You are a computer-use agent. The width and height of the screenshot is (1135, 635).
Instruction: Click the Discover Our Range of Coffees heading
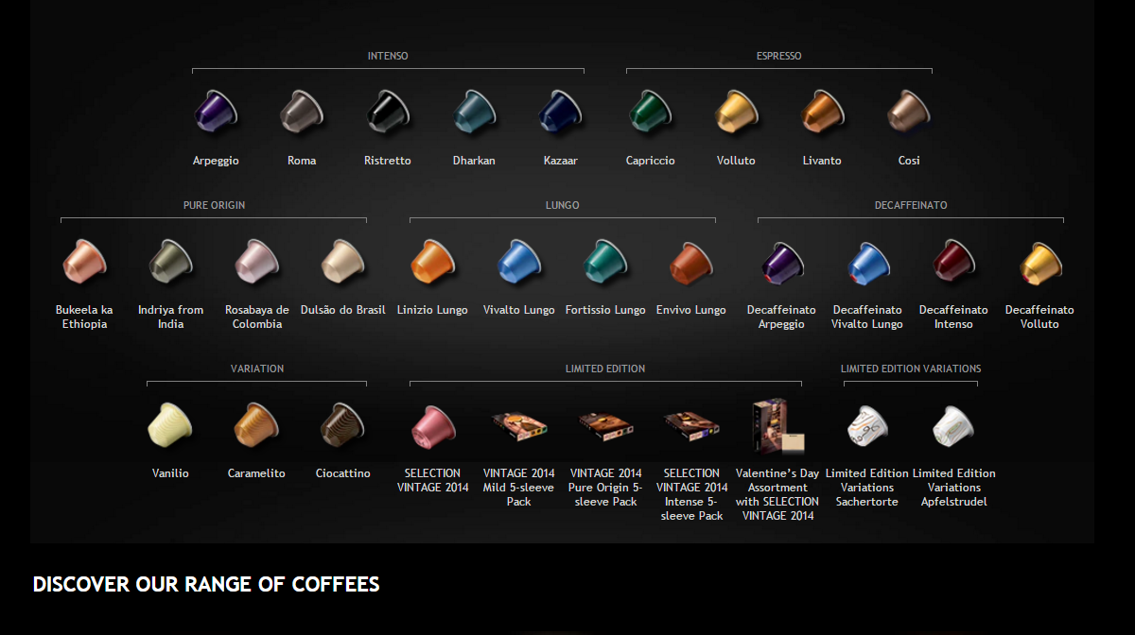(x=206, y=584)
